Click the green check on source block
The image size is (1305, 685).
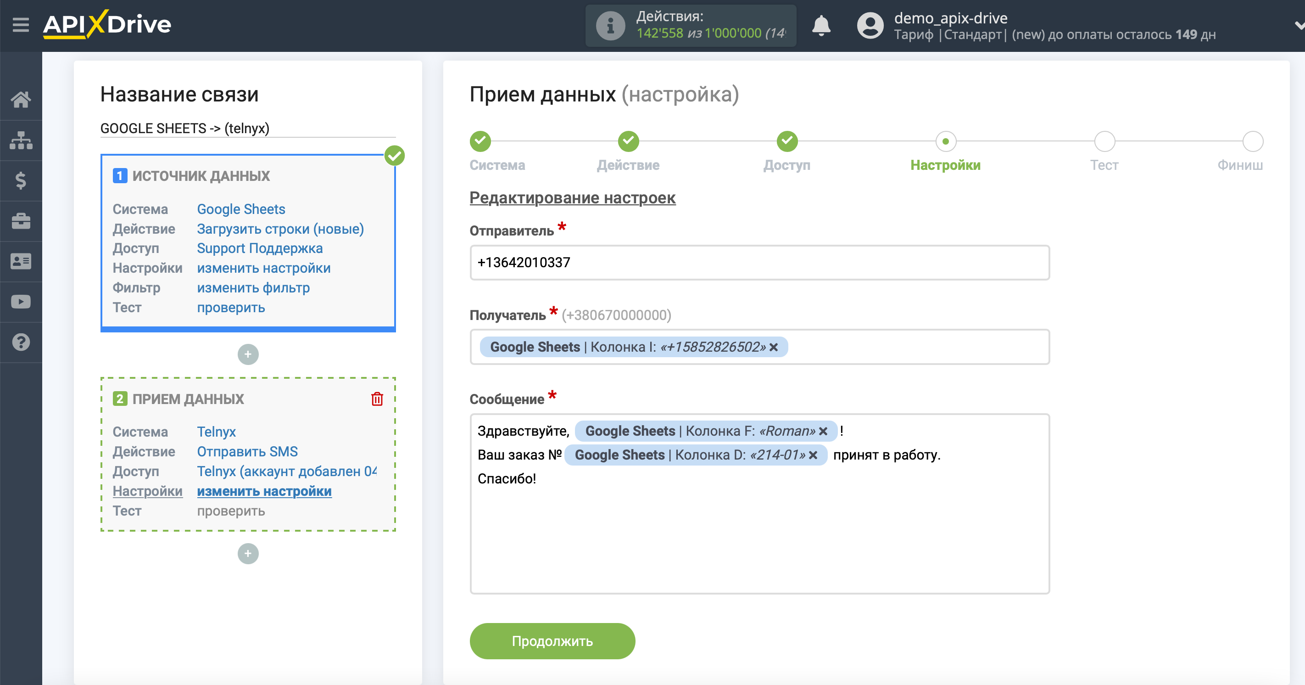(x=395, y=156)
